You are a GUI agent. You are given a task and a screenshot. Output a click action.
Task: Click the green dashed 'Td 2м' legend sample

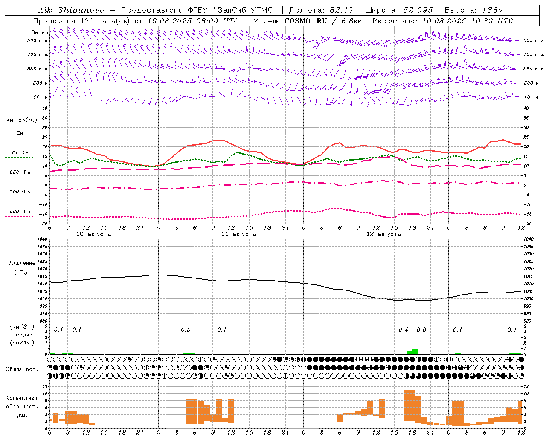[x=20, y=158]
